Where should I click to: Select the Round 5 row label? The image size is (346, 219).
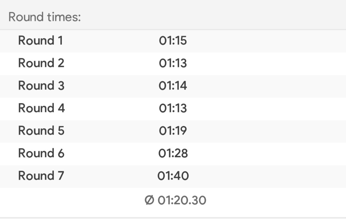tap(41, 130)
